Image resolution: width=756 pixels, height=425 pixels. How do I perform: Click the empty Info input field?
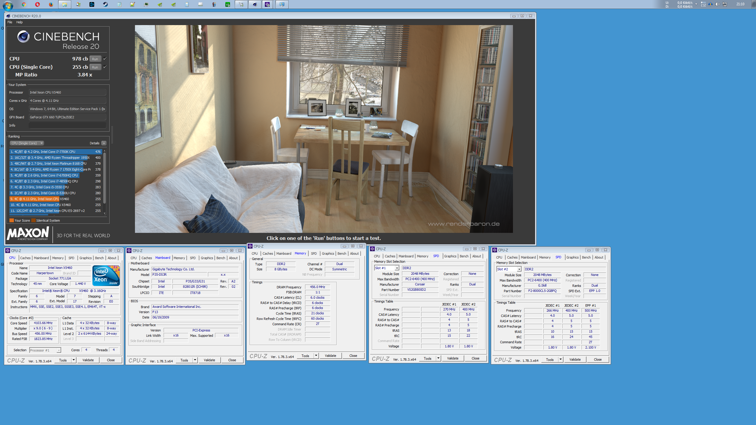click(x=67, y=125)
